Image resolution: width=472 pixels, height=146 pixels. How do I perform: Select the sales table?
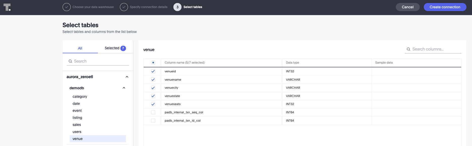pos(98,125)
